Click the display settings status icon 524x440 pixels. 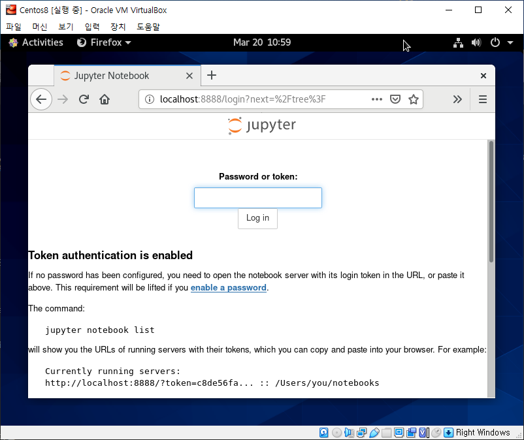(x=399, y=433)
